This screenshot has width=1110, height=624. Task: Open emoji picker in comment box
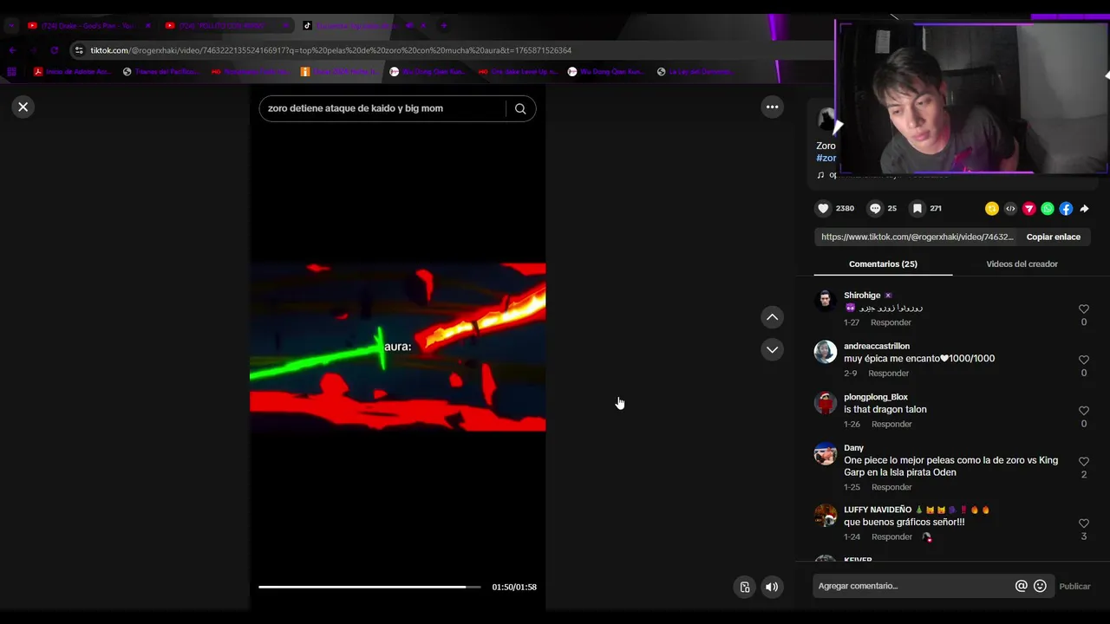coord(1041,586)
